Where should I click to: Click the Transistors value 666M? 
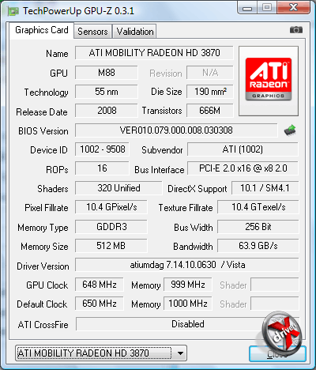click(210, 111)
